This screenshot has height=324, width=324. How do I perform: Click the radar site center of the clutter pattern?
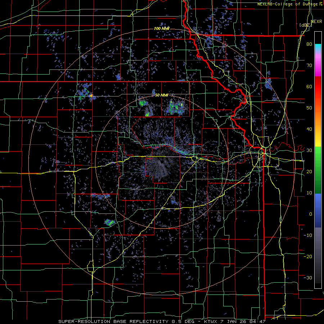point(162,162)
